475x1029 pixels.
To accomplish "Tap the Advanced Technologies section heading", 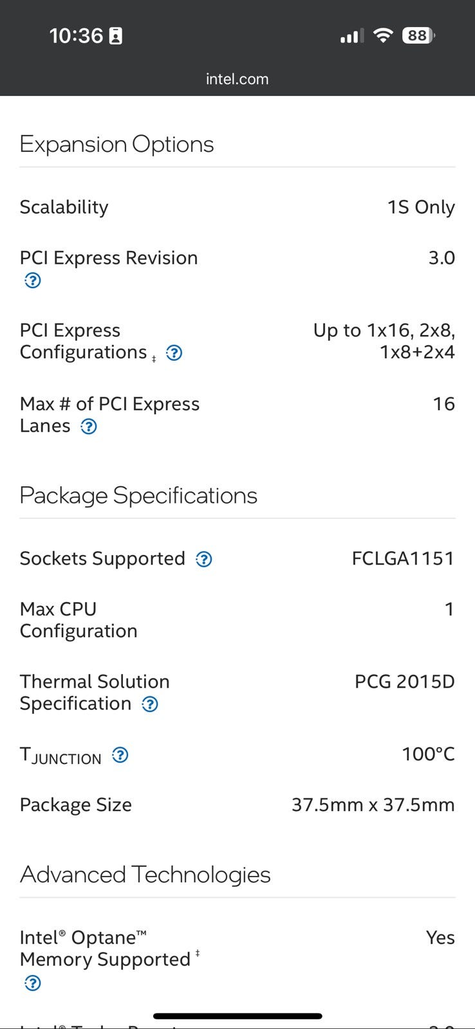I will click(145, 875).
